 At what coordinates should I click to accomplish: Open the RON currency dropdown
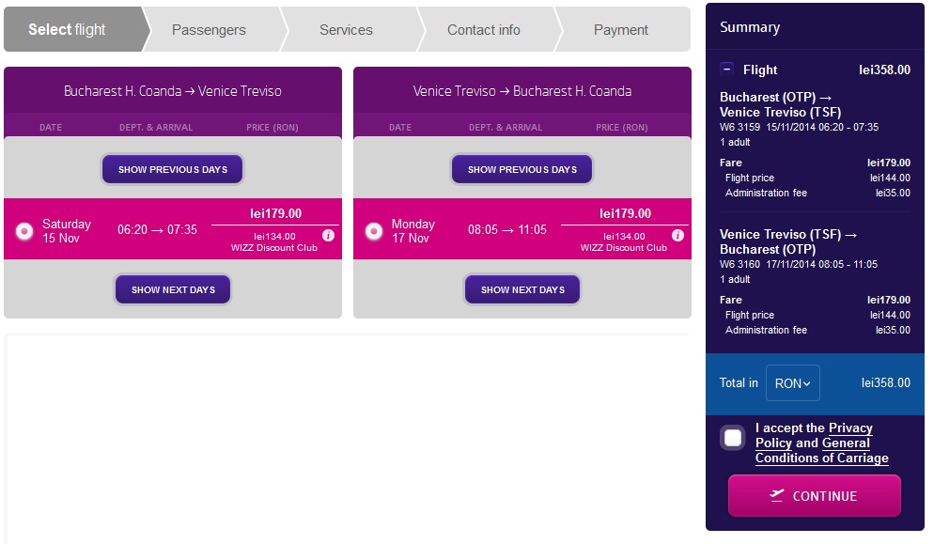tap(792, 383)
